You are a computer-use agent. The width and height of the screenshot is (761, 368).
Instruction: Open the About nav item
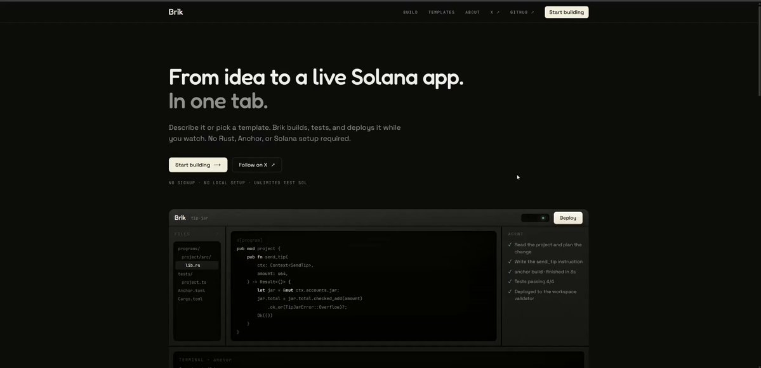coord(473,13)
